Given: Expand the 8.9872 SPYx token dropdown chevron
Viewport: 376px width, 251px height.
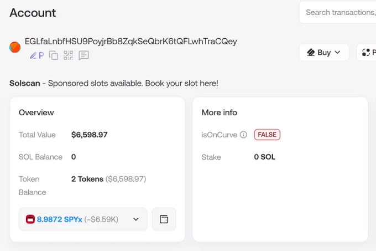Looking at the screenshot, I should coord(136,219).
